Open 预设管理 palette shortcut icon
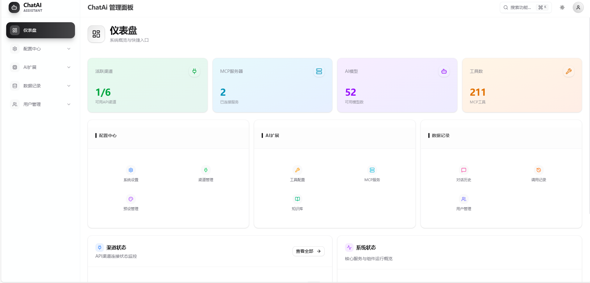590x283 pixels. (x=131, y=199)
